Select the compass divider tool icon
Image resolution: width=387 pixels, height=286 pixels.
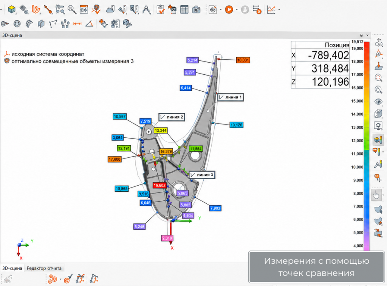pos(146,9)
